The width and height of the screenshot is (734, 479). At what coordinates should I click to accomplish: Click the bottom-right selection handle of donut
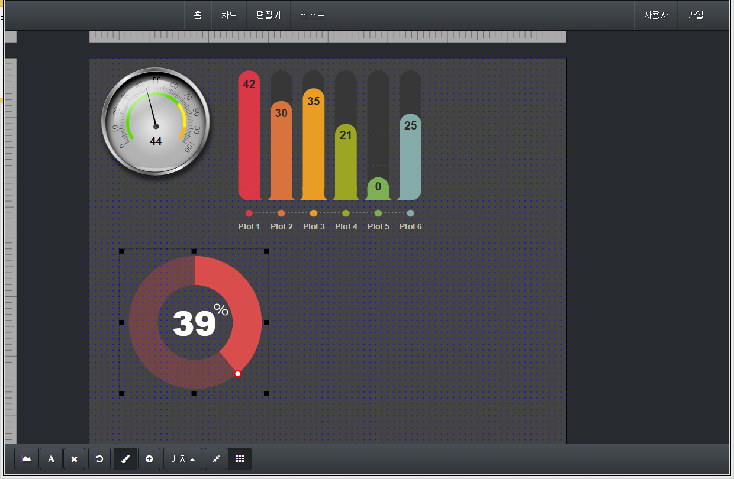[x=266, y=393]
